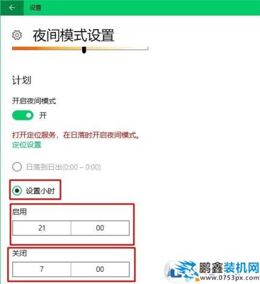Click the gear icon beside 夜间模式设置

[x=17, y=35]
